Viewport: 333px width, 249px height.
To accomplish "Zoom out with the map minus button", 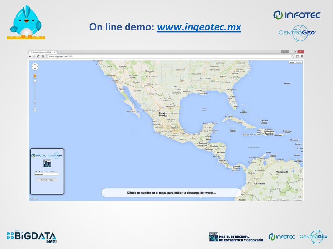I will pos(35,110).
